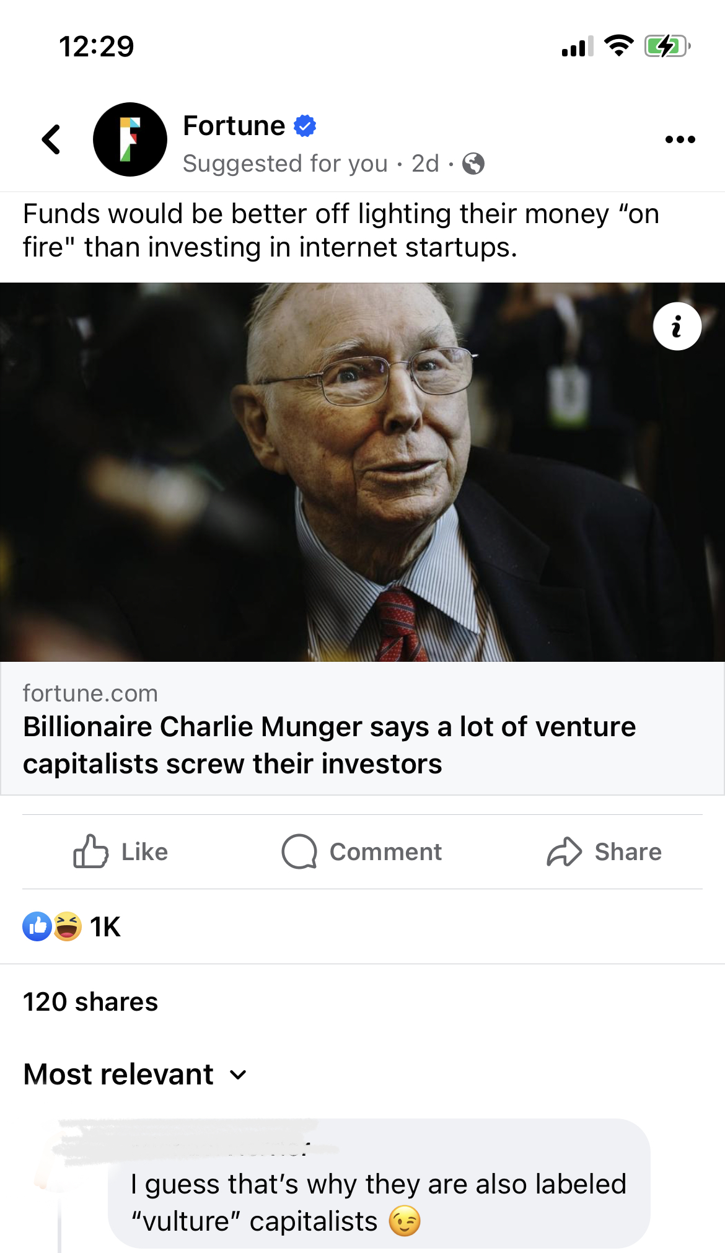Tap the chevron beside Most relevant
The height and width of the screenshot is (1253, 725).
coord(238,1075)
